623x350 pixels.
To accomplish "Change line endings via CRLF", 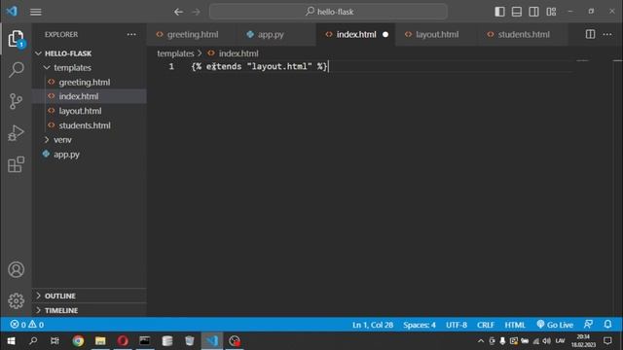I will [486, 325].
